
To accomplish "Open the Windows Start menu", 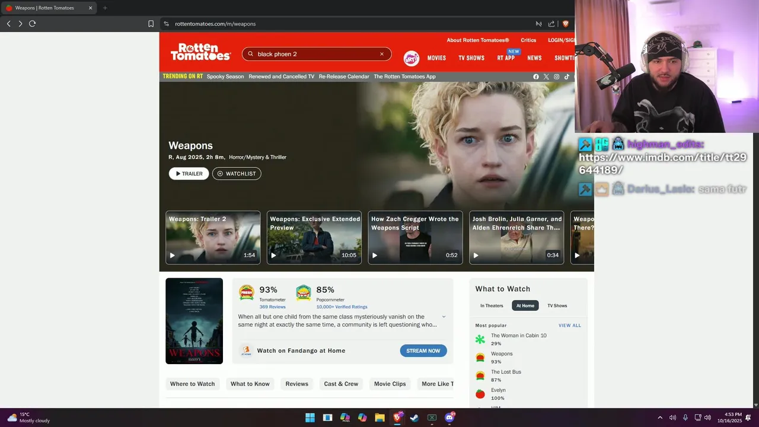I will tap(310, 418).
